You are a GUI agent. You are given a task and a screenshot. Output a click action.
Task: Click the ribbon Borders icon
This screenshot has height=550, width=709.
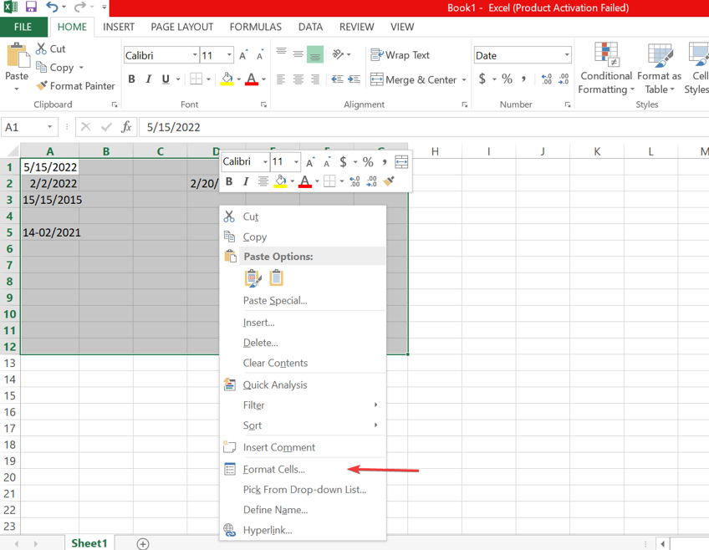196,79
